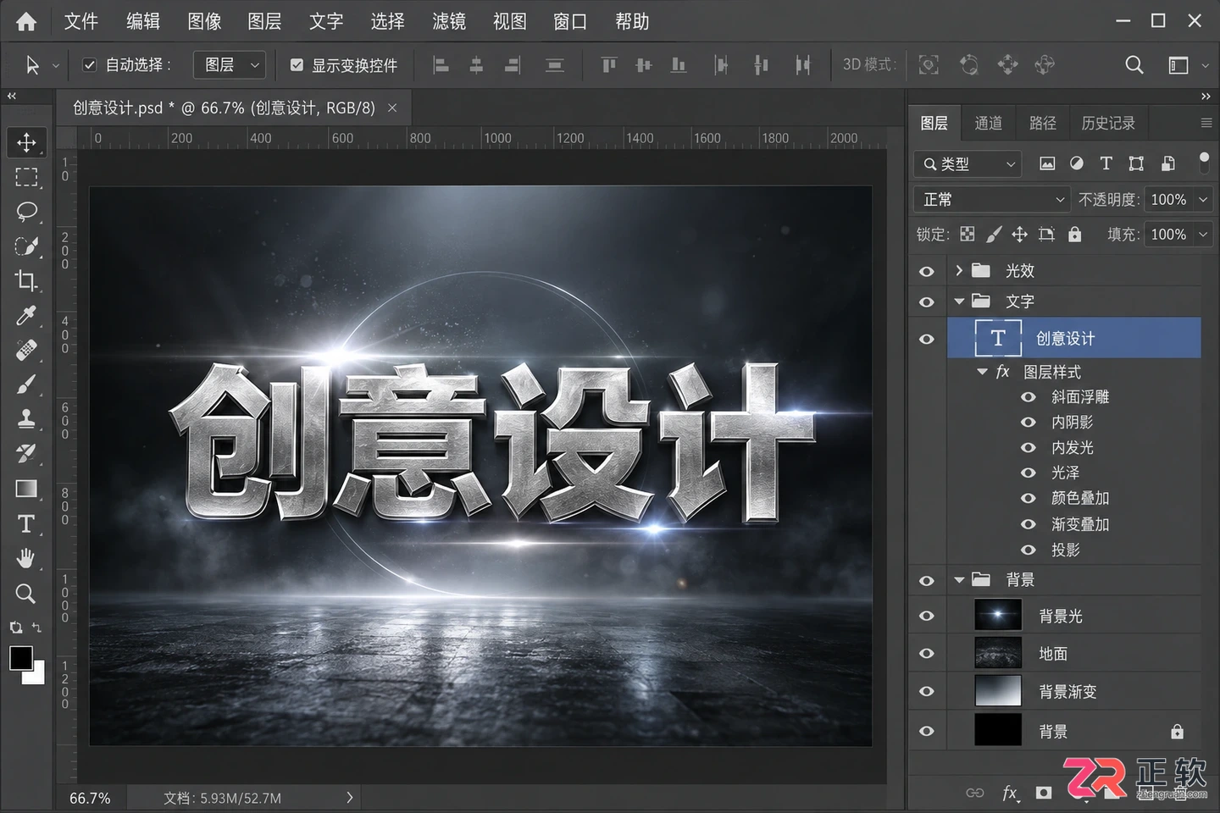
Task: Toggle the 自动选择 checkbox
Action: [89, 64]
